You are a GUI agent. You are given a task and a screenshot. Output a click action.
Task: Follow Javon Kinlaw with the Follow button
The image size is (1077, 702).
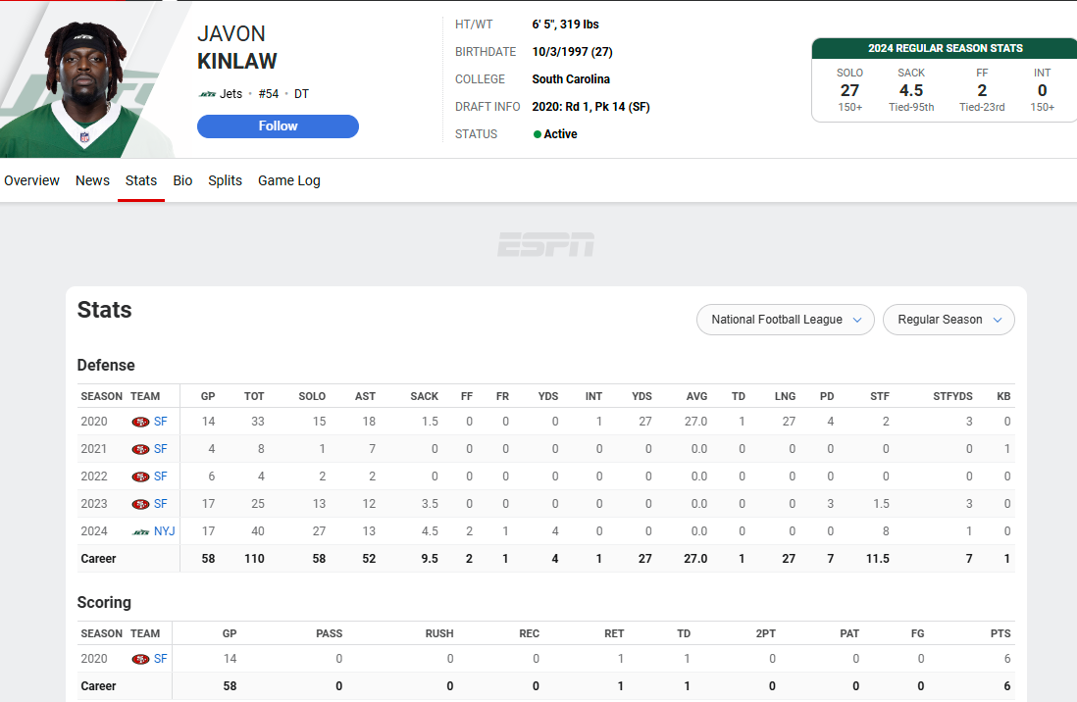point(279,126)
